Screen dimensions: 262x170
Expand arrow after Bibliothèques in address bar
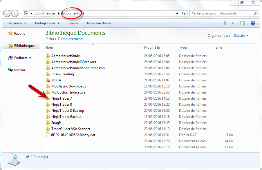tap(59, 13)
